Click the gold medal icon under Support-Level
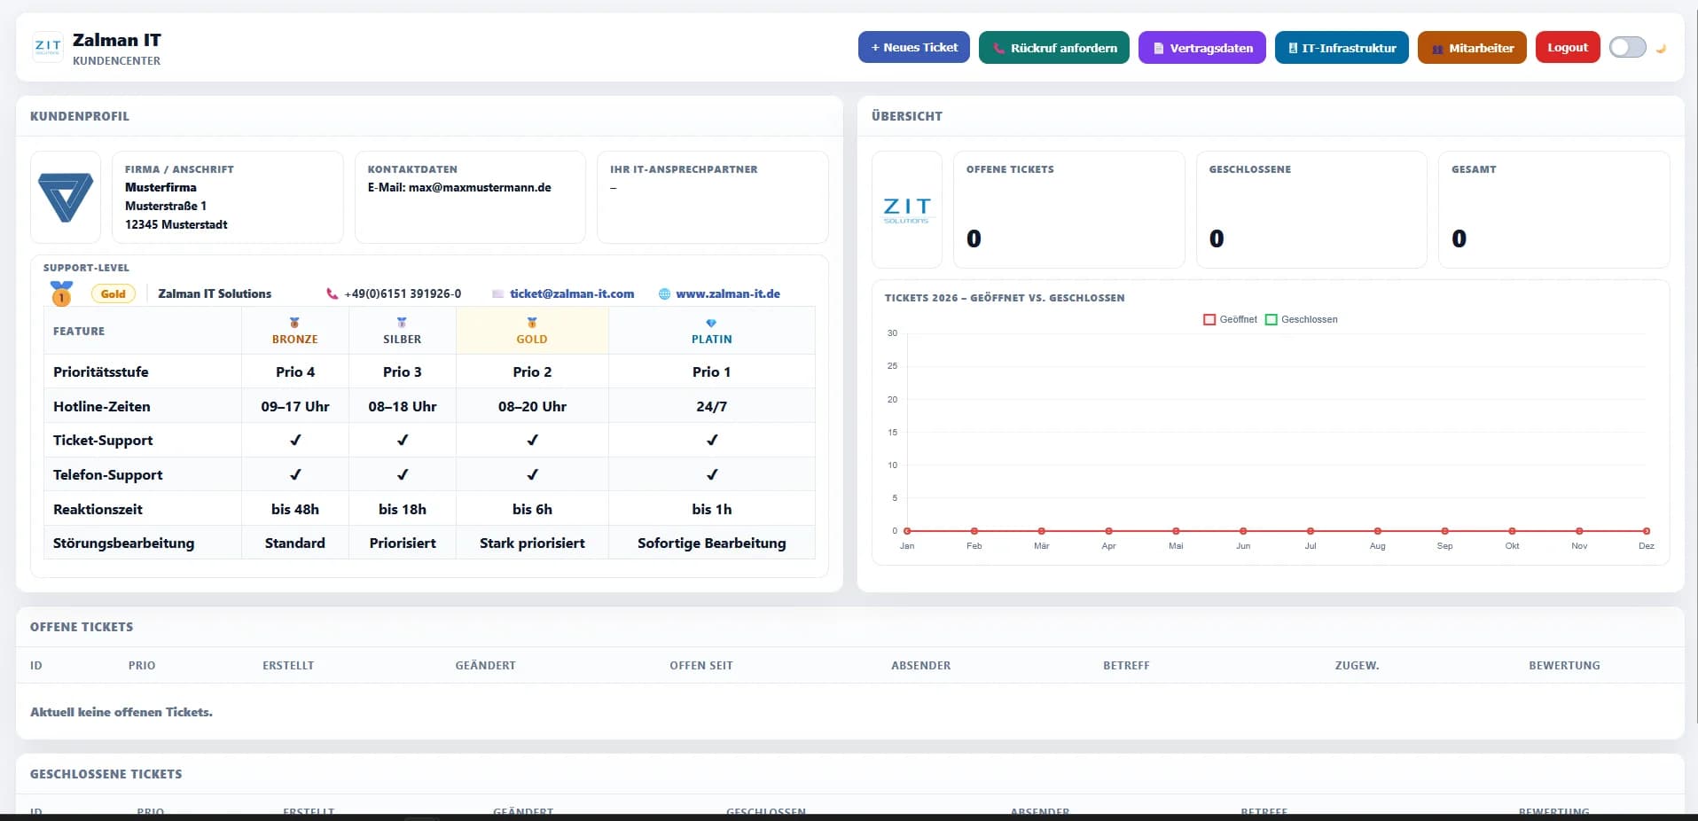 (61, 293)
